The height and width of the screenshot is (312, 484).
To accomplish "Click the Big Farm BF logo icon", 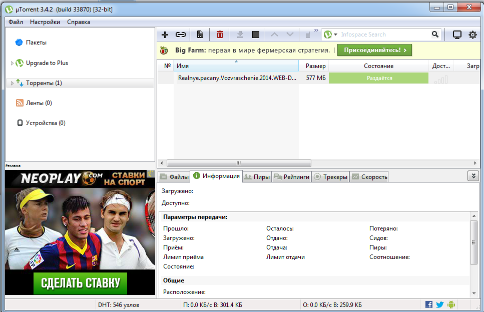I will 164,50.
